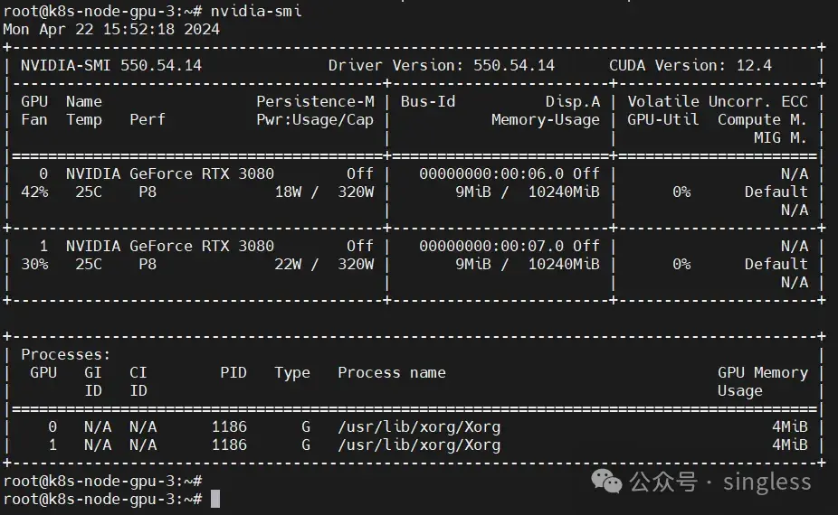Click the MIG M. header
Image resolution: width=838 pixels, height=515 pixels.
pyautogui.click(x=781, y=137)
